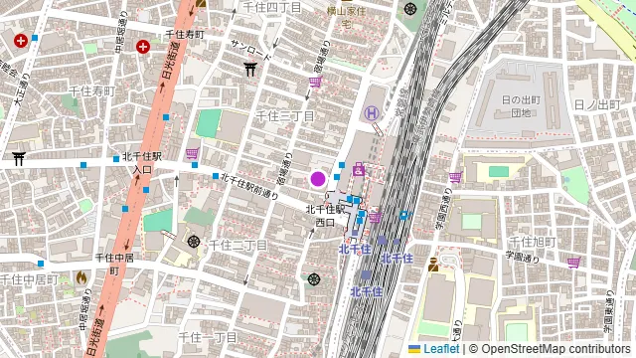This screenshot has height=358, width=636.
Task: Open the OpenStreetMap contributors link
Action: [x=556, y=349]
